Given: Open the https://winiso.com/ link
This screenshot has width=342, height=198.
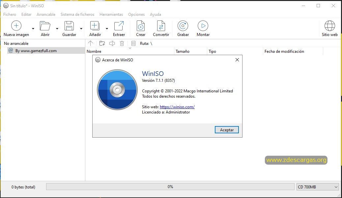Looking at the screenshot, I should pos(177,107).
